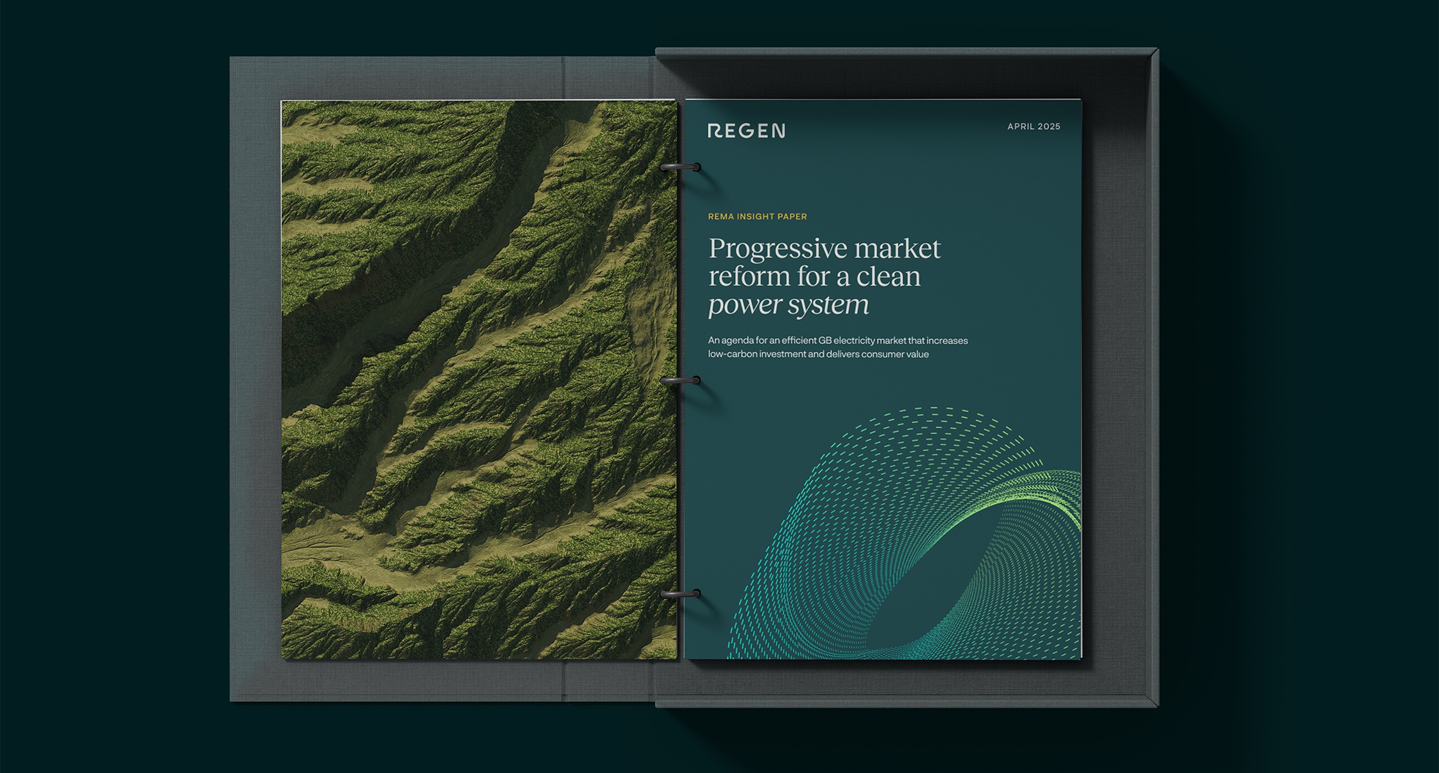
Task: Click the subtitle line "low-carbon investment and delivers consumer value"
Action: pos(819,354)
